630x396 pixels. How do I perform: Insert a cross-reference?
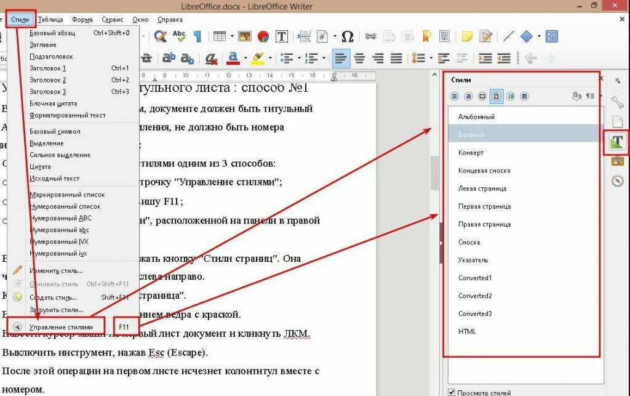444,36
